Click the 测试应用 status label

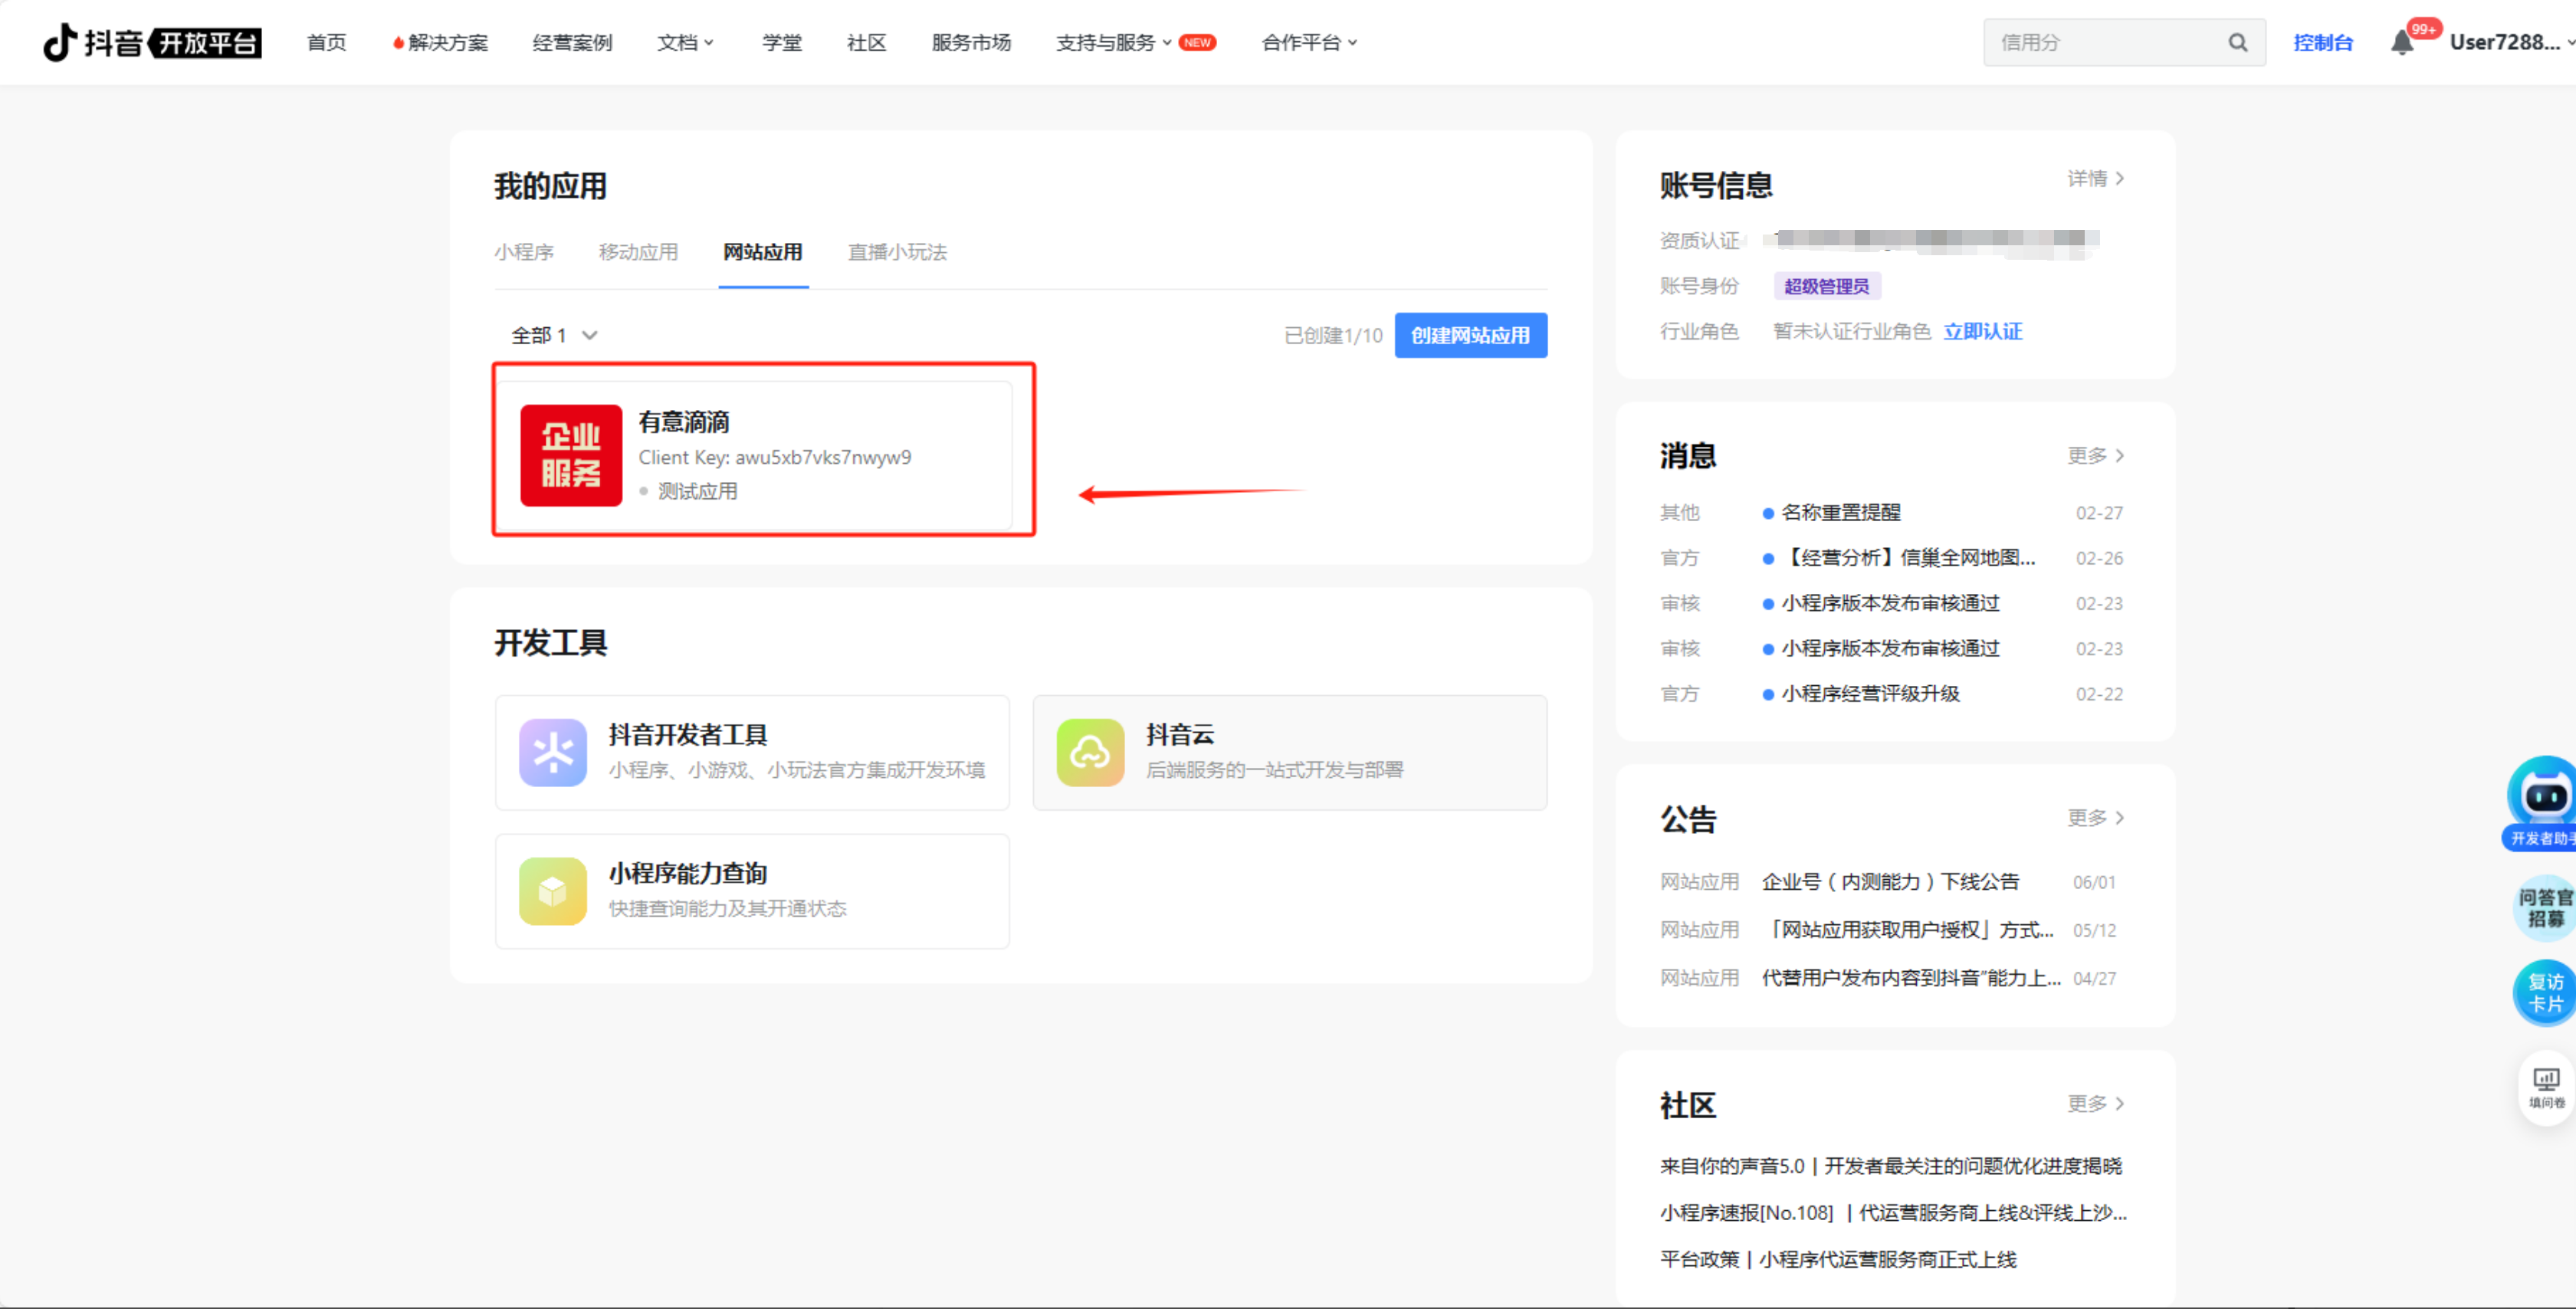pyautogui.click(x=697, y=491)
